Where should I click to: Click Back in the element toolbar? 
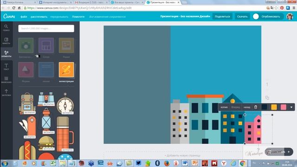pyautogui.click(x=247, y=107)
